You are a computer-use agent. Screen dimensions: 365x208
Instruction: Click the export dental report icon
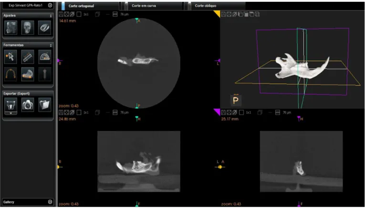coord(10,105)
